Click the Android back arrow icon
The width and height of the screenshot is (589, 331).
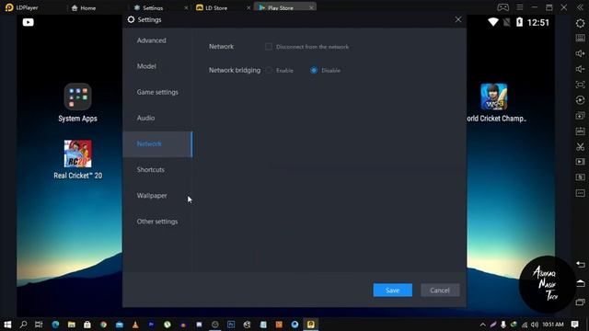pyautogui.click(x=581, y=265)
